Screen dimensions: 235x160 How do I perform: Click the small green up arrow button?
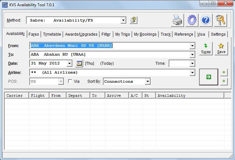[x=224, y=72]
